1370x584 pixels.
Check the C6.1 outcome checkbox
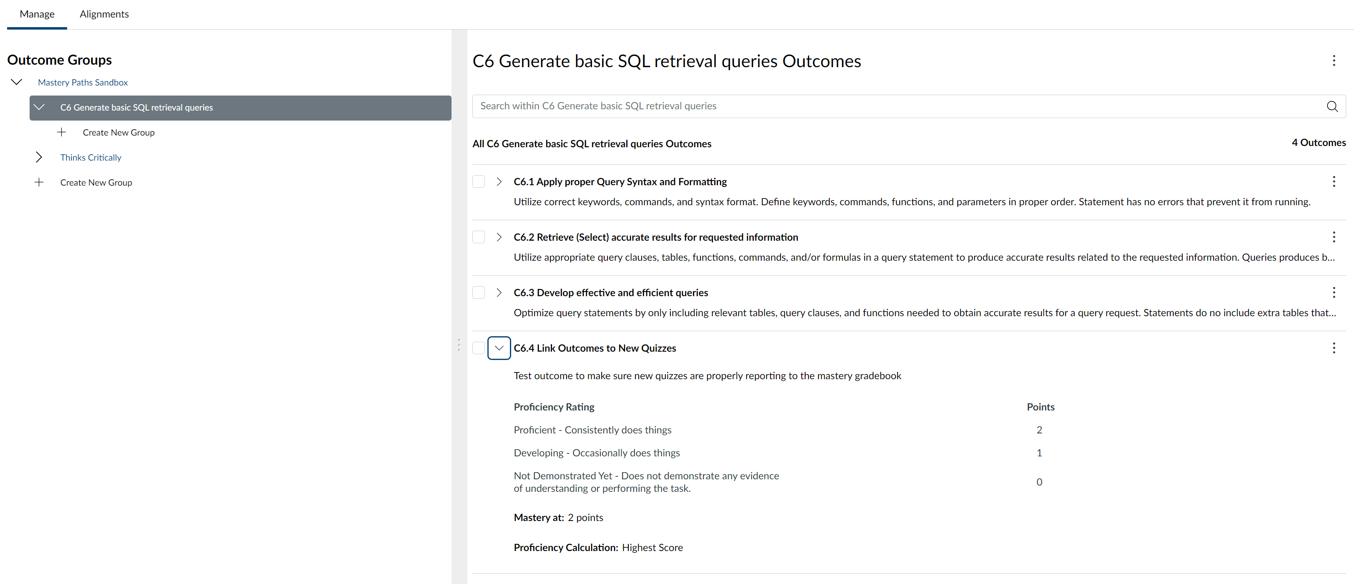(x=479, y=181)
